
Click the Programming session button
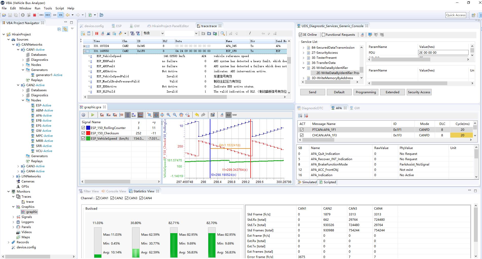[x=366, y=92]
